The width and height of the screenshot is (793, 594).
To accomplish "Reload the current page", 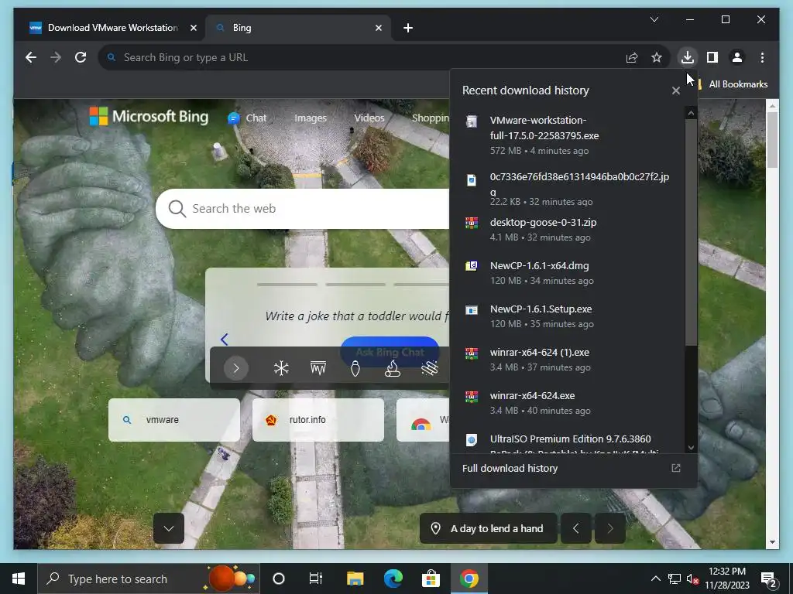I will (81, 57).
